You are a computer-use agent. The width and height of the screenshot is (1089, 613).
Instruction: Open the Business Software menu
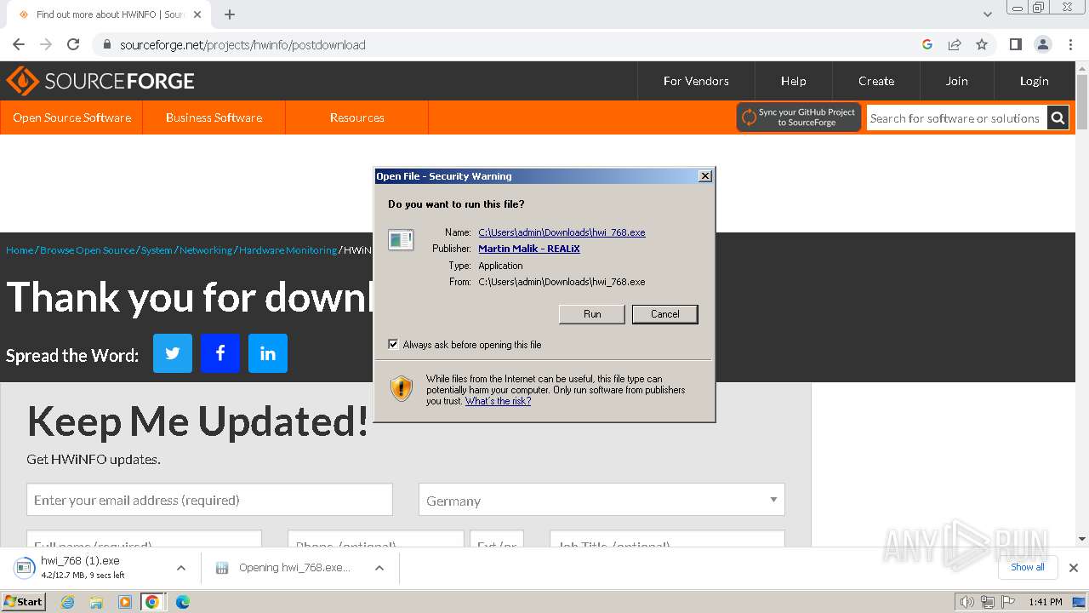pyautogui.click(x=214, y=117)
